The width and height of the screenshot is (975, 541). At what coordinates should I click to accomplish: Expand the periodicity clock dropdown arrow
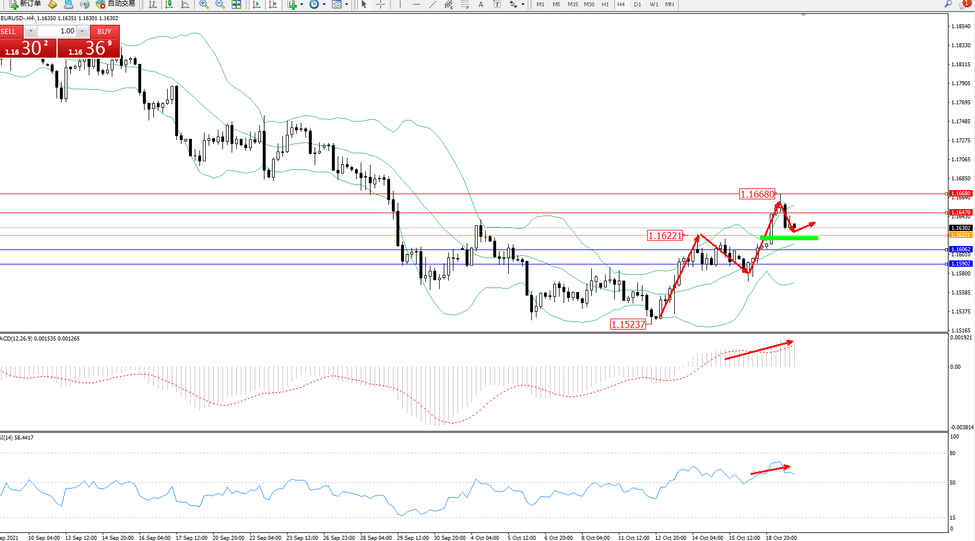[x=324, y=4]
